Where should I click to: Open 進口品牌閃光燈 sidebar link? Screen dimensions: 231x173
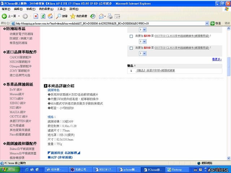(x=20, y=75)
